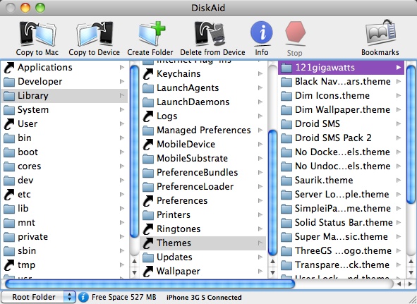Click the Applications symlink arrow icon
The width and height of the screenshot is (417, 304).
[9, 68]
